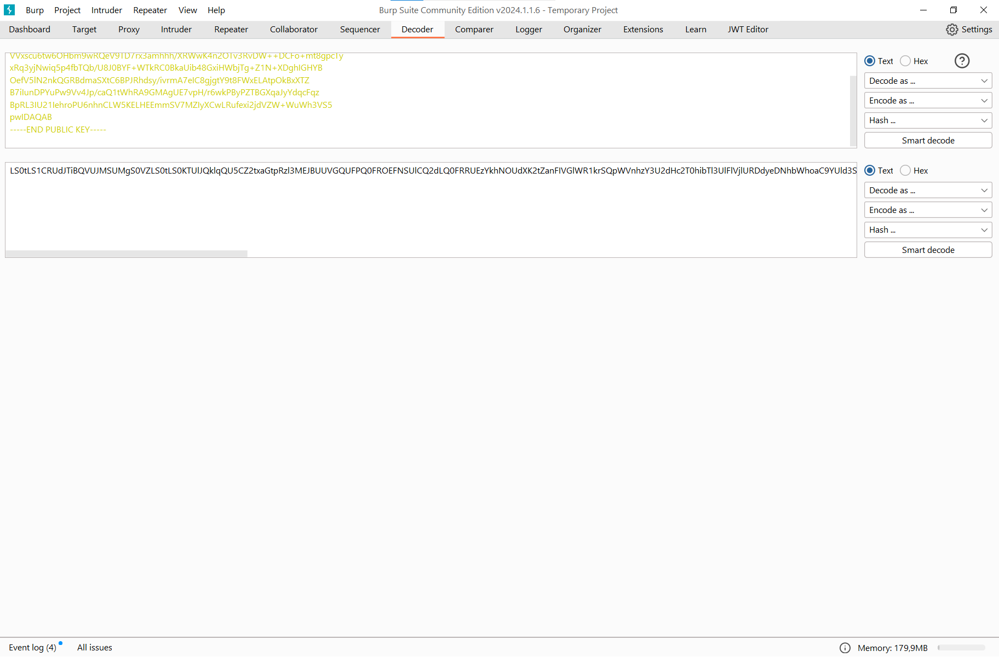Switch to the Collaborator tab
Screen dimensions: 999x657
294,30
